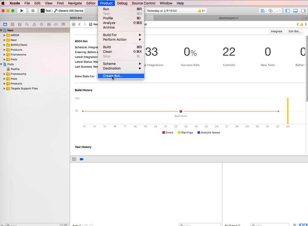This screenshot has height=226, width=308.
Task: Click the Integrate button
Action: 276,31
